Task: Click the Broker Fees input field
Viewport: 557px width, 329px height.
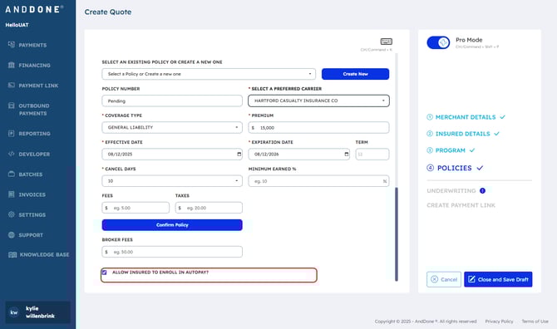Action: (172, 252)
